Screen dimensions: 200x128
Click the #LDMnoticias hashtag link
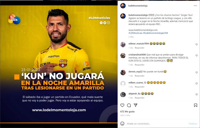135,33
